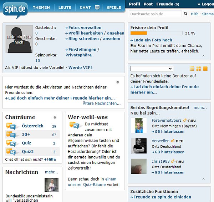Click the Wer-weiß-was quiz icon
The height and width of the screenshot is (202, 214).
[x=74, y=125]
